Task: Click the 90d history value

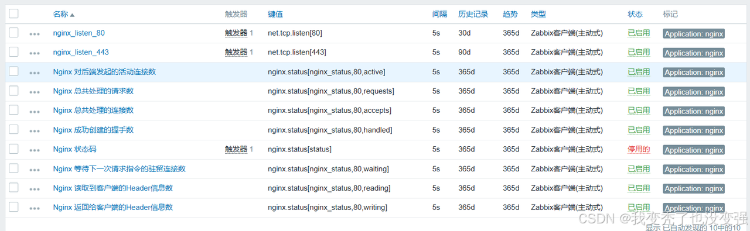Action: (465, 53)
